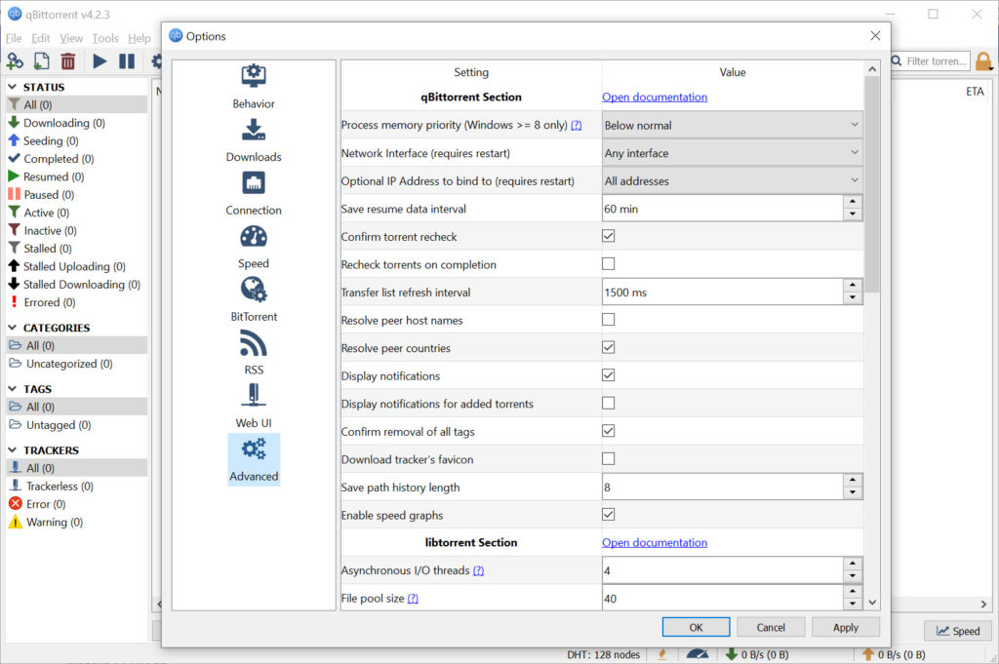Open the Help menu
999x664 pixels.
140,38
